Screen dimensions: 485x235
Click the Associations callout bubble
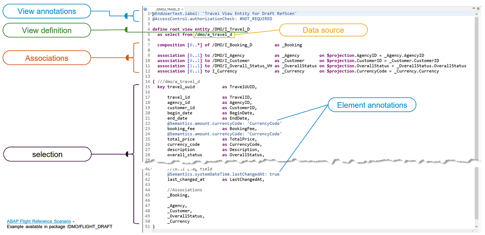tap(46, 58)
